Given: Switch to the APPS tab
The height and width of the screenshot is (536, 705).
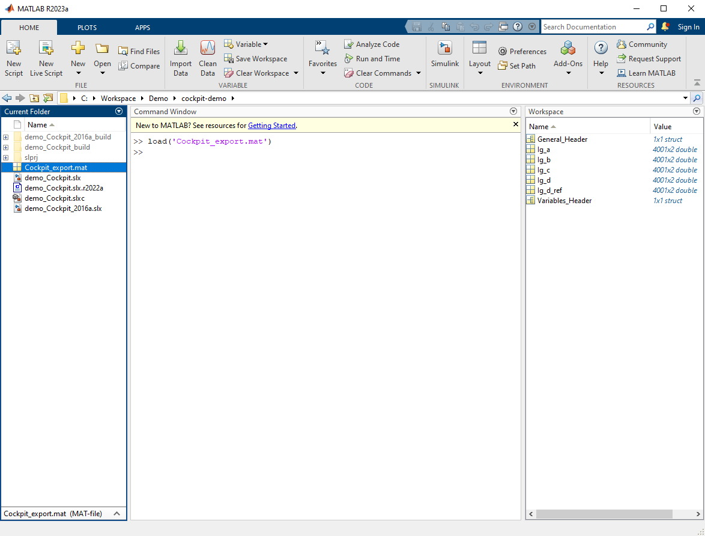Looking at the screenshot, I should [142, 28].
